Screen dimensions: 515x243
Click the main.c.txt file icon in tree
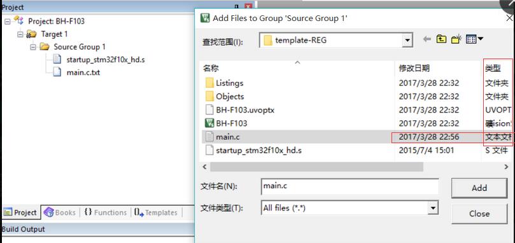[57, 72]
